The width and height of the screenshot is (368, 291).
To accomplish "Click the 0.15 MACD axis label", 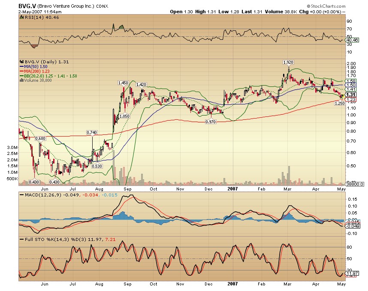I will 353,199.
